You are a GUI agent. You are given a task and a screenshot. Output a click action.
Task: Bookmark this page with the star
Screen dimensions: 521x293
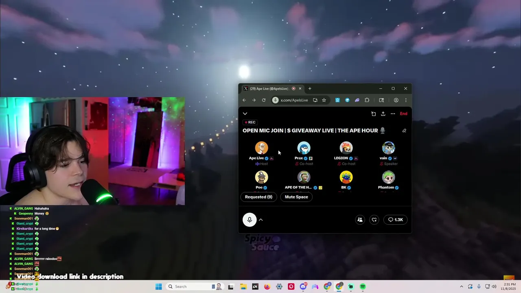coord(324,100)
